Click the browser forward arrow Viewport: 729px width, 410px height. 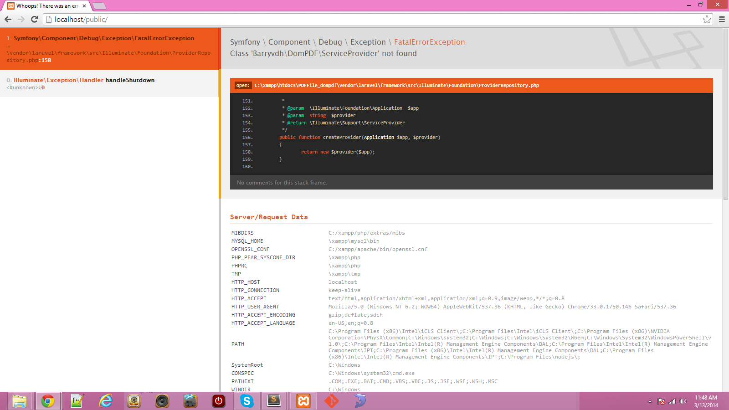point(21,19)
